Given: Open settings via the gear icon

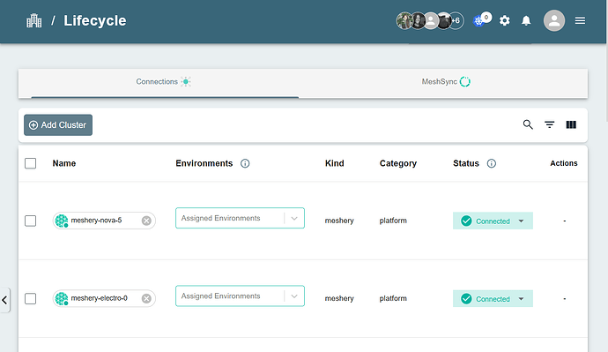Looking at the screenshot, I should coord(505,20).
